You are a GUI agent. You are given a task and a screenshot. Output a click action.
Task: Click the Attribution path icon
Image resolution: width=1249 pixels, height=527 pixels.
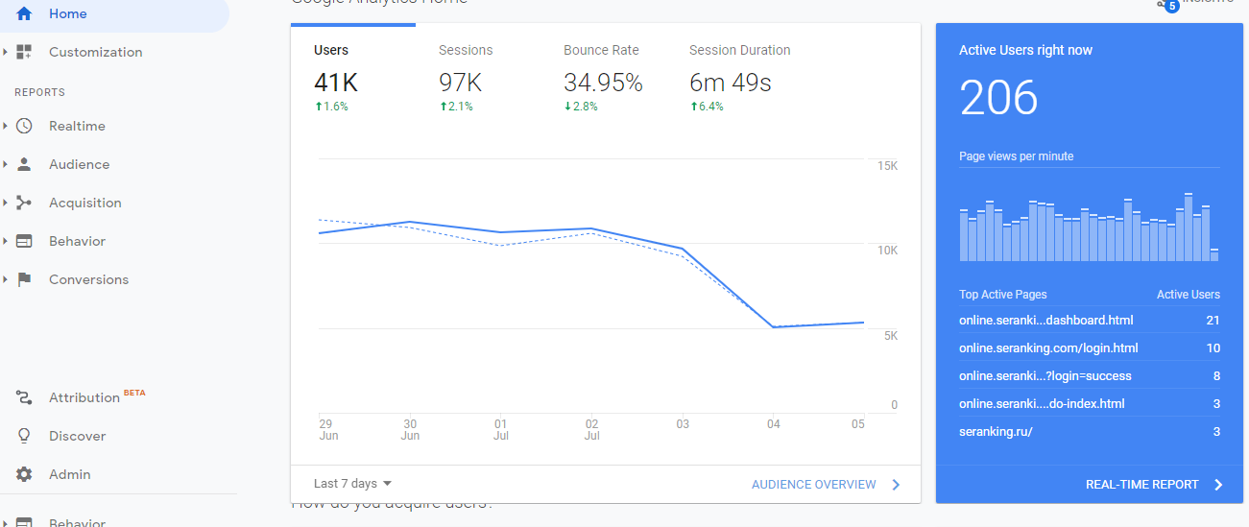coord(24,397)
